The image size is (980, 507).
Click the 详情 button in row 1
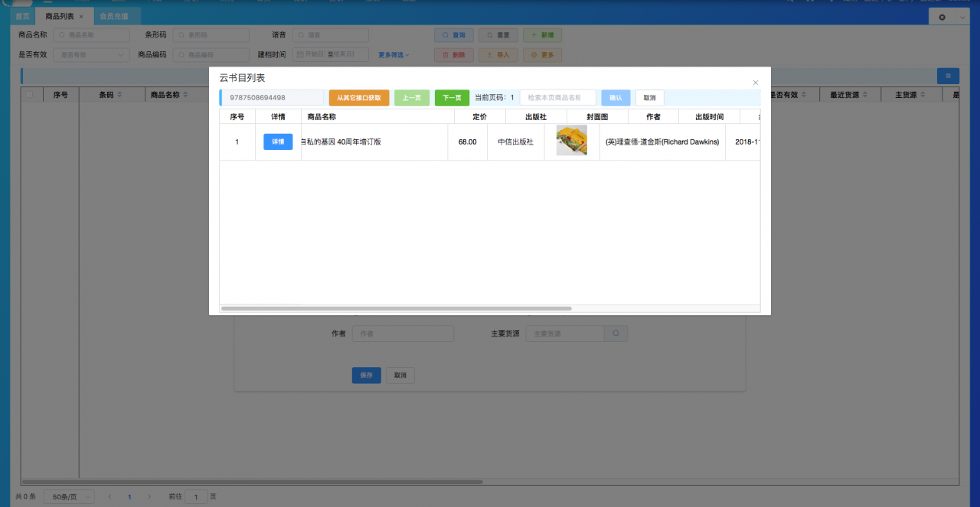click(278, 141)
